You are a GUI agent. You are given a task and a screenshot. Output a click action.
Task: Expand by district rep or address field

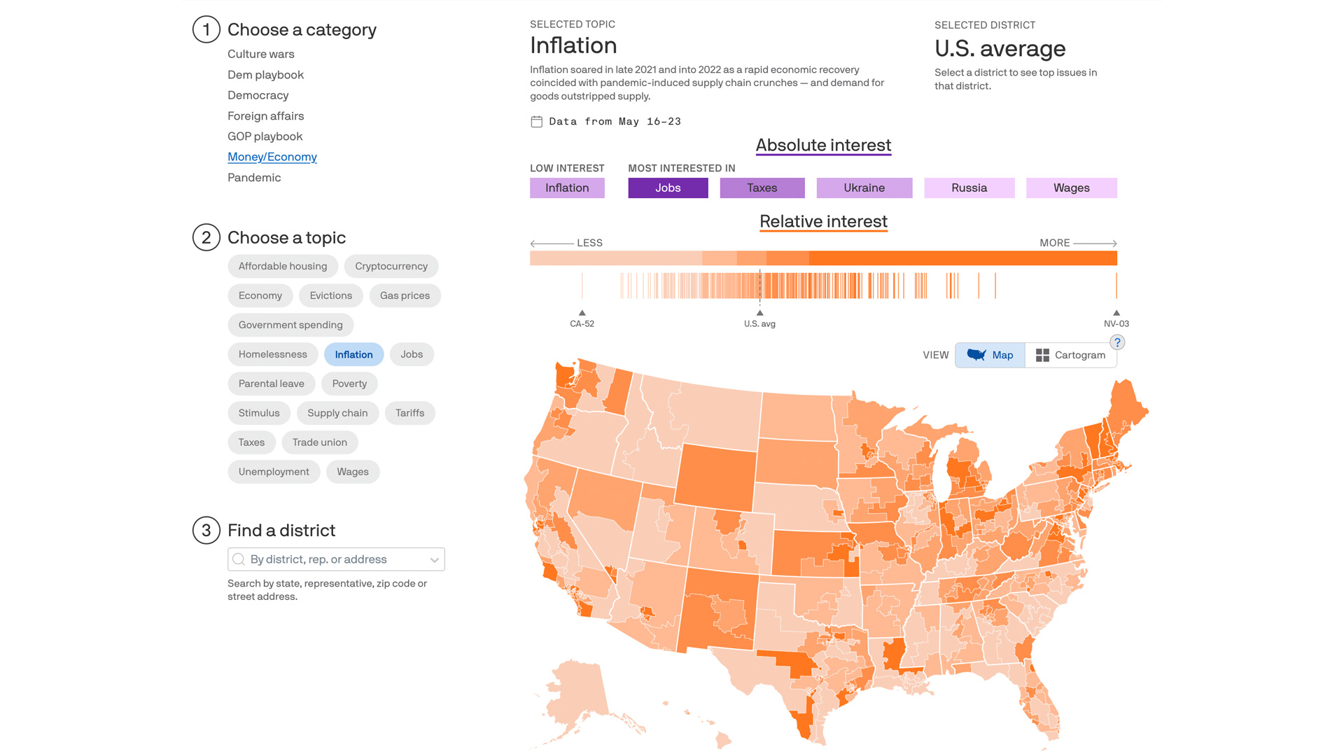pyautogui.click(x=435, y=559)
